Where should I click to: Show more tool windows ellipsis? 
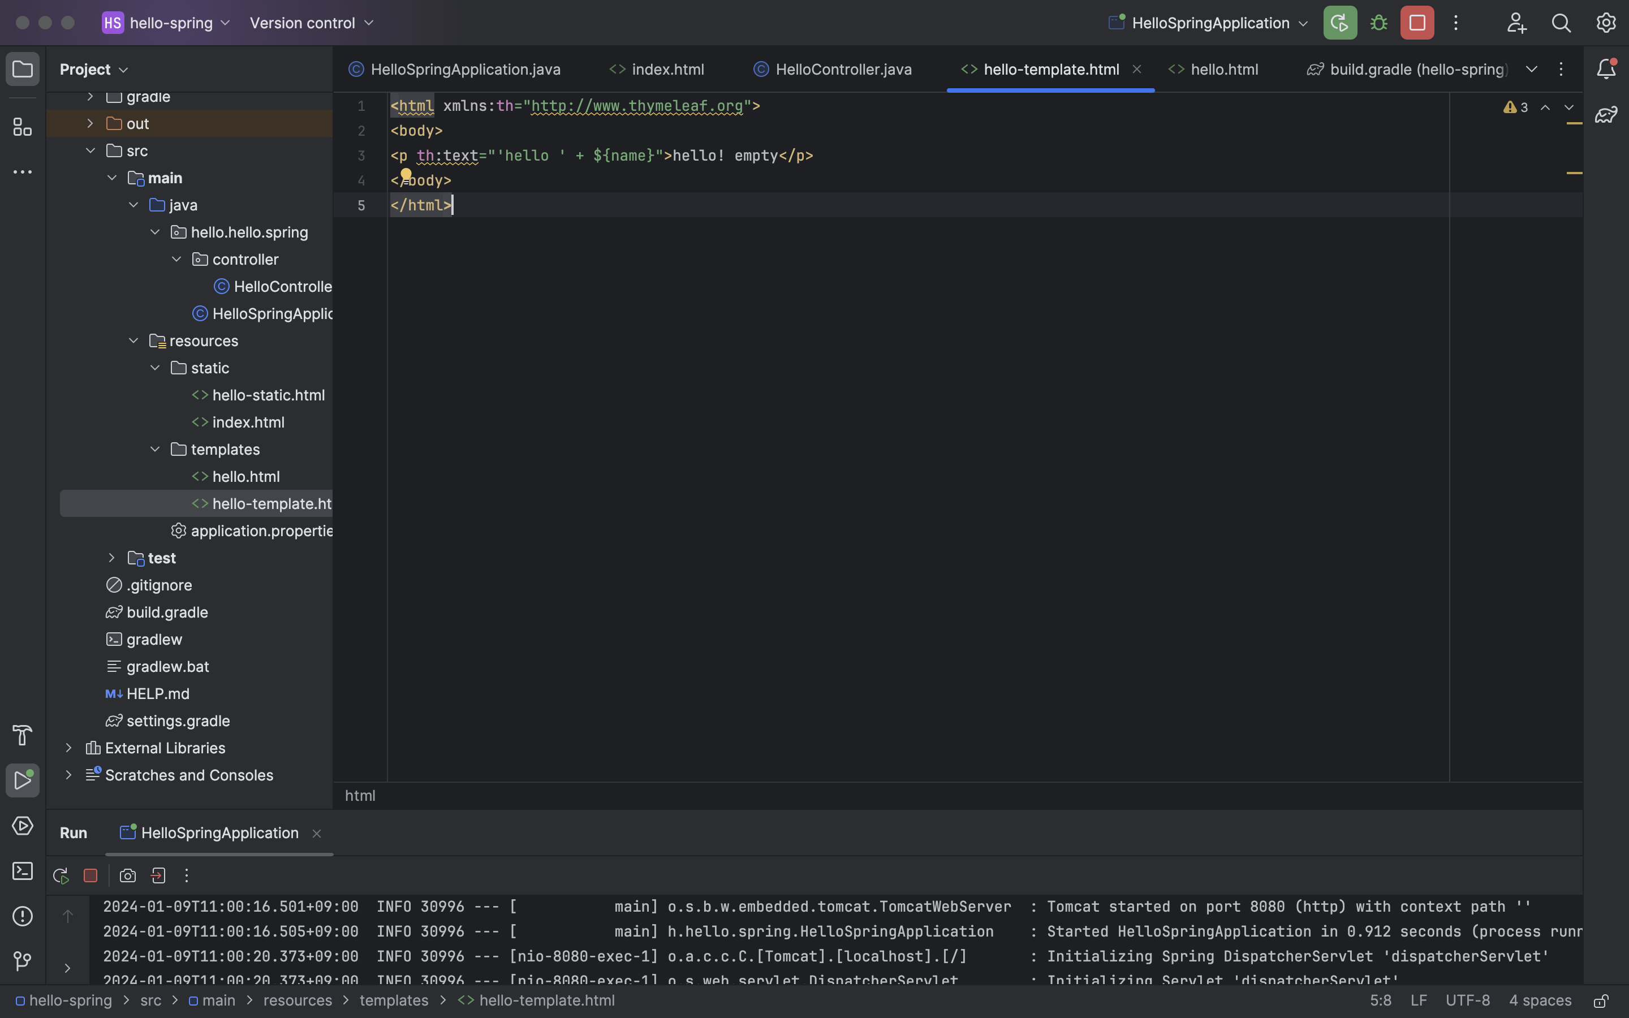click(22, 172)
